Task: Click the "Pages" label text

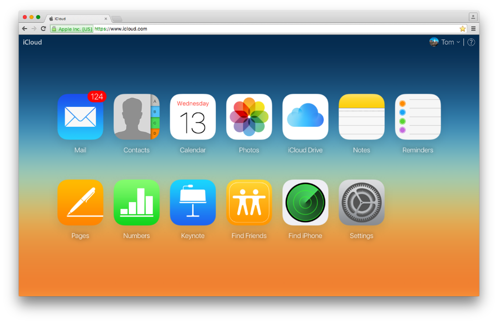Action: 80,236
